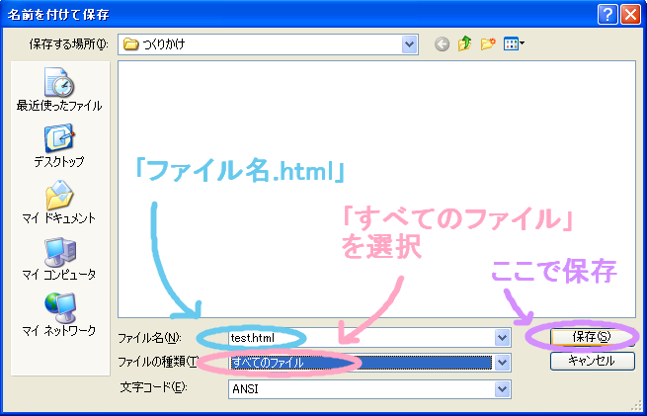Open the view menu icon

(x=514, y=43)
